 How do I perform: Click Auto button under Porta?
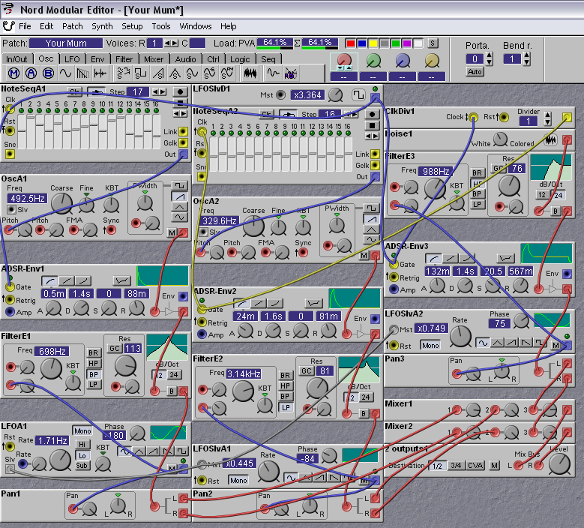[x=475, y=71]
